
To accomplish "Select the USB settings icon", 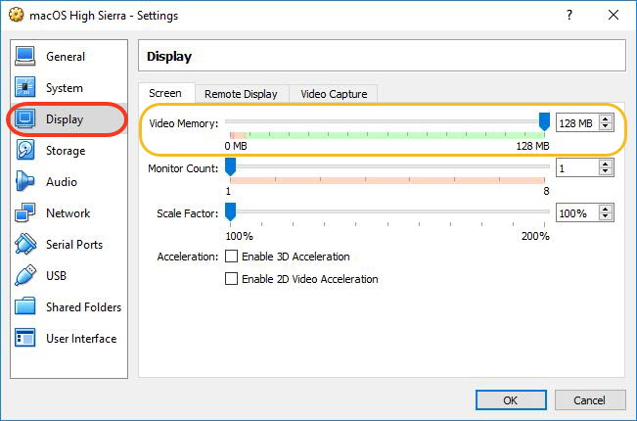I will tap(25, 276).
